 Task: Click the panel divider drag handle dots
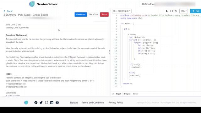(109, 52)
